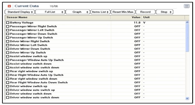Image resolution: width=195 pixels, height=105 pixels.
Task: Tick the Driver Mirror Up Switch checkbox
Action: click(8, 53)
